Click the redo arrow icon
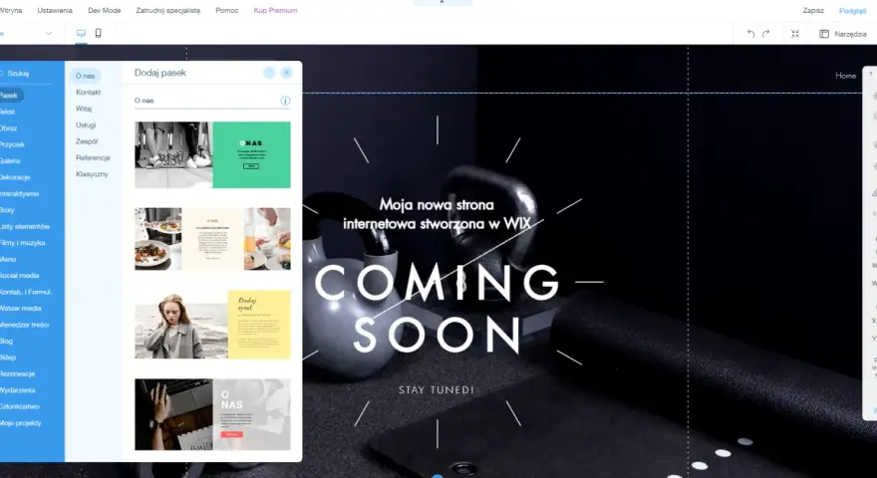The height and width of the screenshot is (478, 877). click(x=766, y=34)
